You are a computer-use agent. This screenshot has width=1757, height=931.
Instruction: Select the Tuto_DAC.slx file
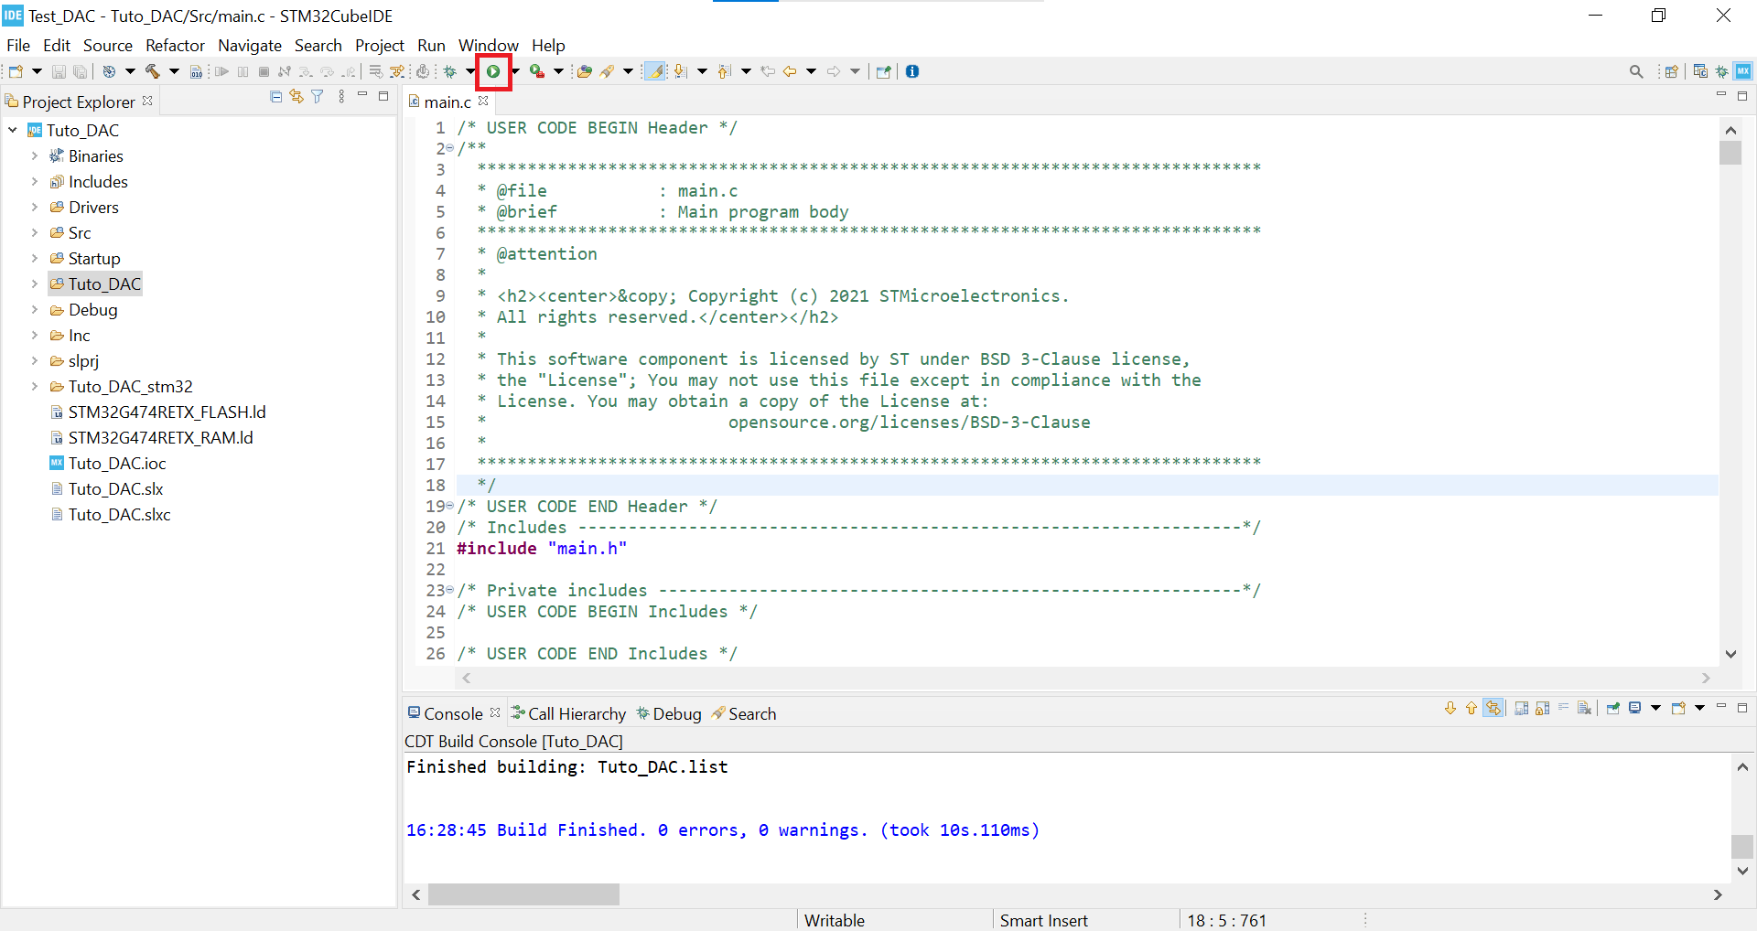click(107, 489)
